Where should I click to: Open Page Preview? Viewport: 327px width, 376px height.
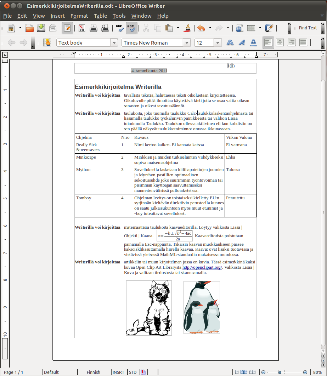click(x=105, y=28)
